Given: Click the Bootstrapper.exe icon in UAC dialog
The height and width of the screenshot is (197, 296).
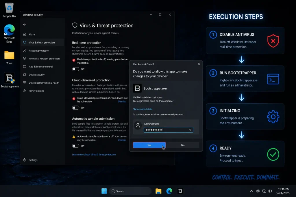Looking at the screenshot, I should click(x=137, y=88).
